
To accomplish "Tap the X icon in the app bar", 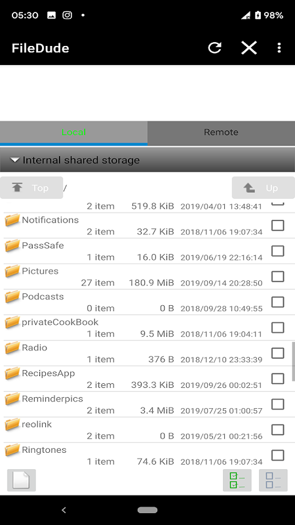I will point(249,48).
